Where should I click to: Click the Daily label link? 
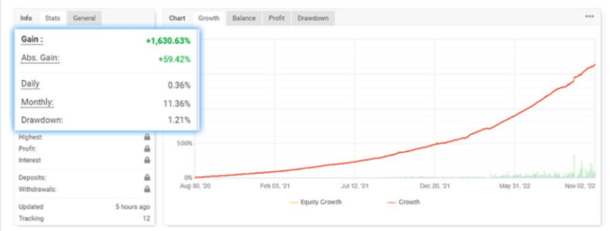tap(30, 84)
